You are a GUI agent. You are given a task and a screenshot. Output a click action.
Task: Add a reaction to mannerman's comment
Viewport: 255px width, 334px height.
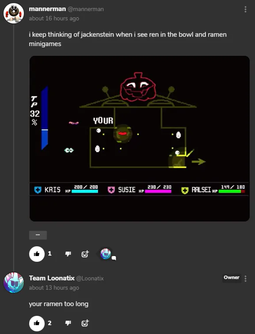pos(85,254)
